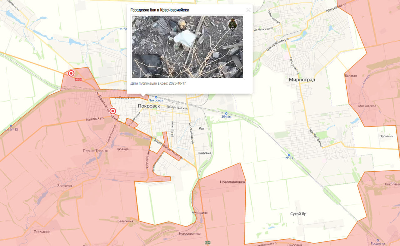The width and height of the screenshot is (400, 246).
Task: Click the E50 road shield
Action: click(207, 243)
